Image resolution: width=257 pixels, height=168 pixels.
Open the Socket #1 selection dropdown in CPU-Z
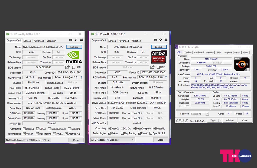200,114
